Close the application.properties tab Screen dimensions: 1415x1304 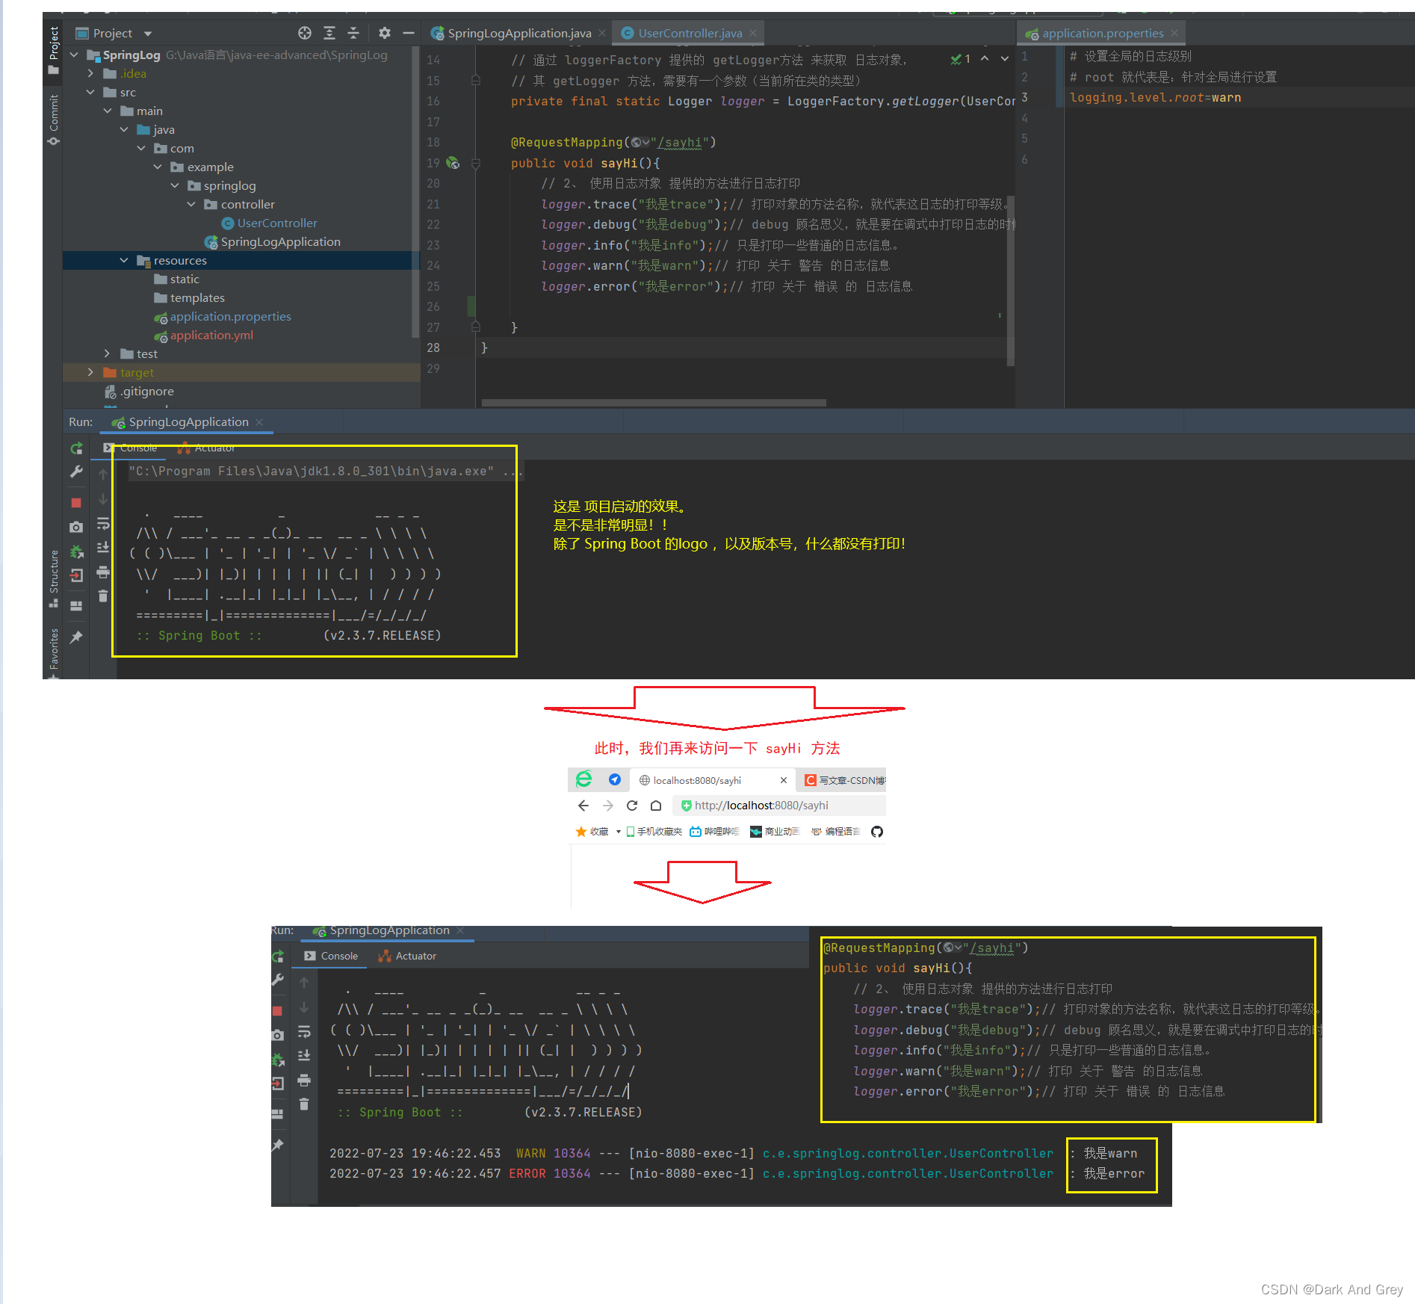click(1174, 33)
